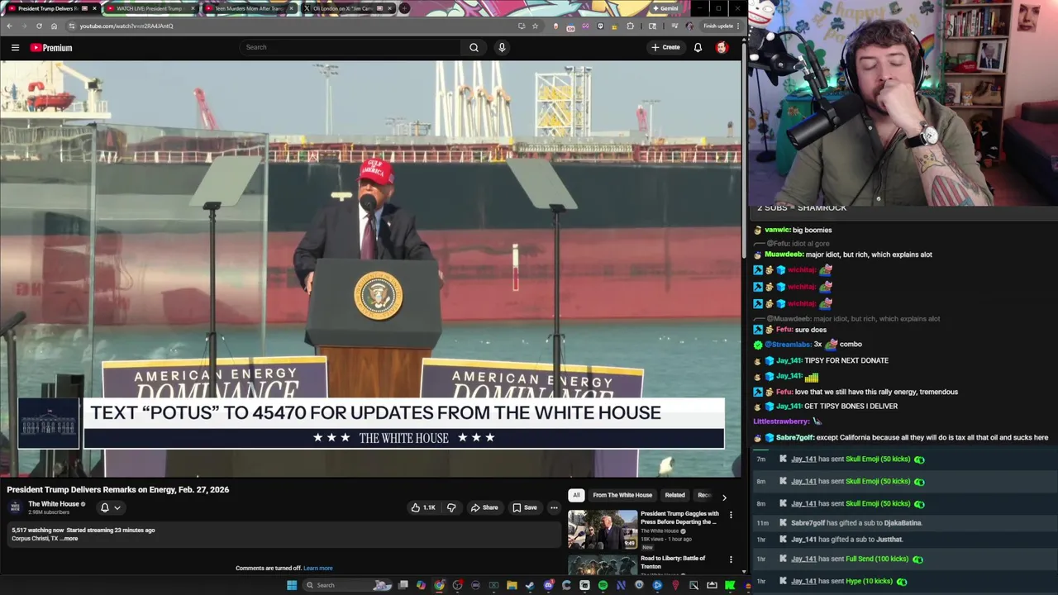This screenshot has height=595, width=1058.
Task: Open a new browser tab
Action: (404, 8)
